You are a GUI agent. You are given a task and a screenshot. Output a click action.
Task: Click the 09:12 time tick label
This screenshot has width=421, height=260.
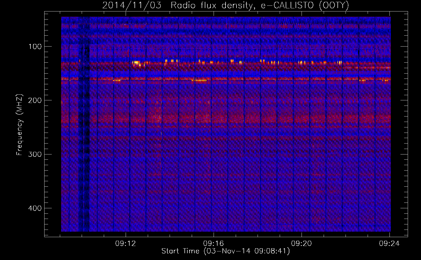coord(126,244)
